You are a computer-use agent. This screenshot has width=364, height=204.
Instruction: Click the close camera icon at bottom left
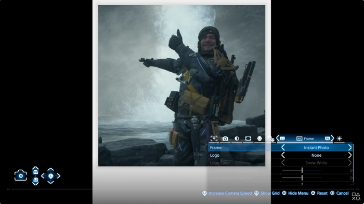coord(21,175)
